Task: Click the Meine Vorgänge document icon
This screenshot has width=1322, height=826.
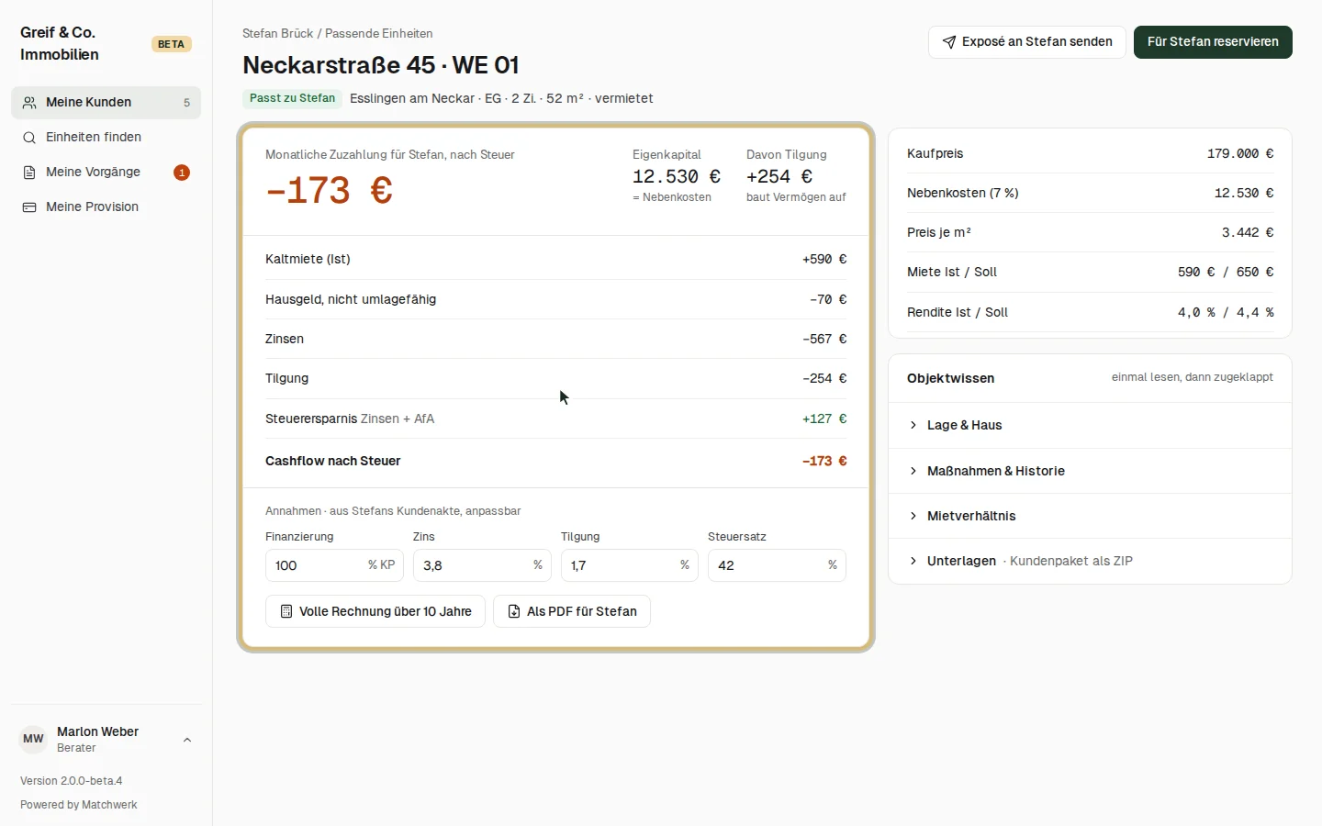Action: click(x=29, y=173)
